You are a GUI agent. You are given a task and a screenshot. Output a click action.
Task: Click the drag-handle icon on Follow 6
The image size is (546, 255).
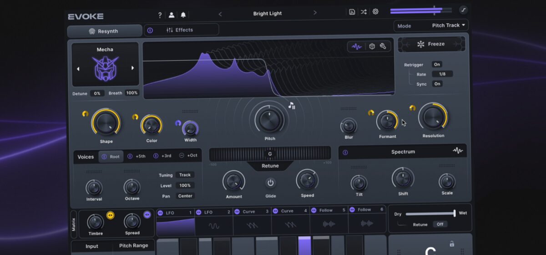(x=352, y=210)
